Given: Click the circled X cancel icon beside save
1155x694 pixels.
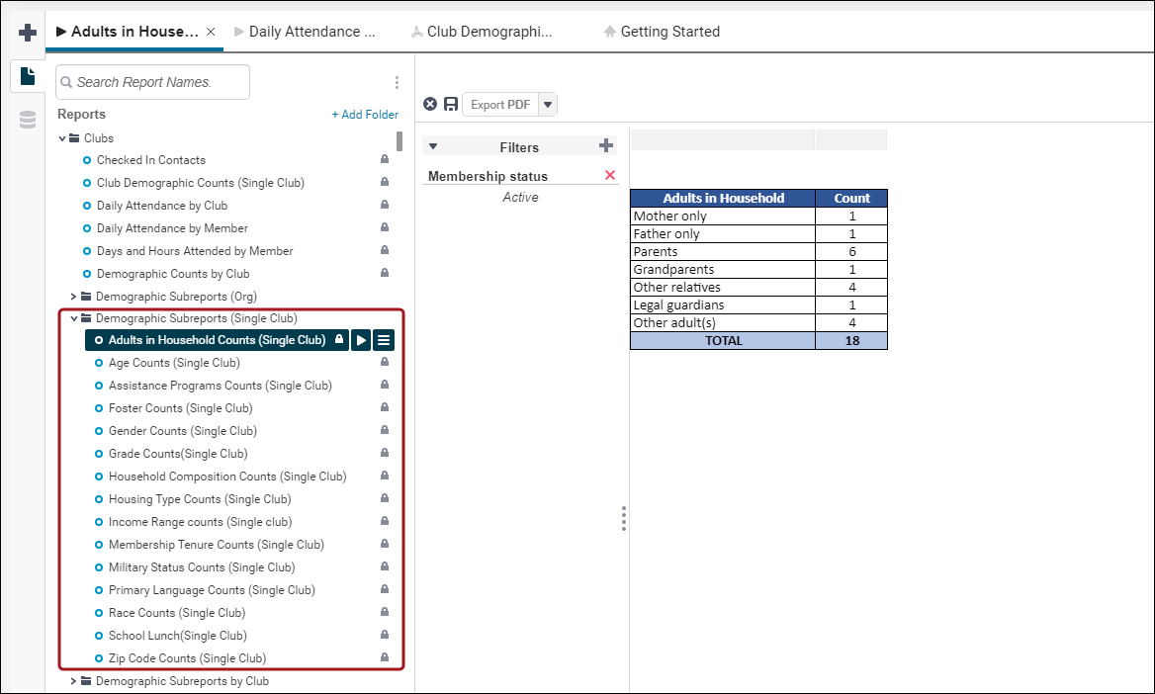Looking at the screenshot, I should pyautogui.click(x=430, y=104).
